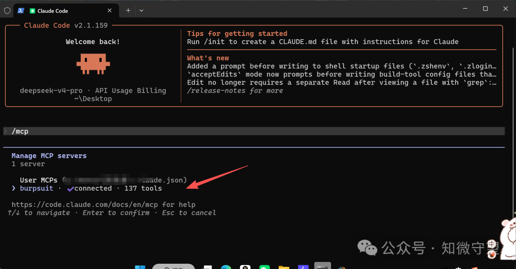This screenshot has width=516, height=269.
Task: Open WeChat from the taskbar
Action: tap(264, 267)
